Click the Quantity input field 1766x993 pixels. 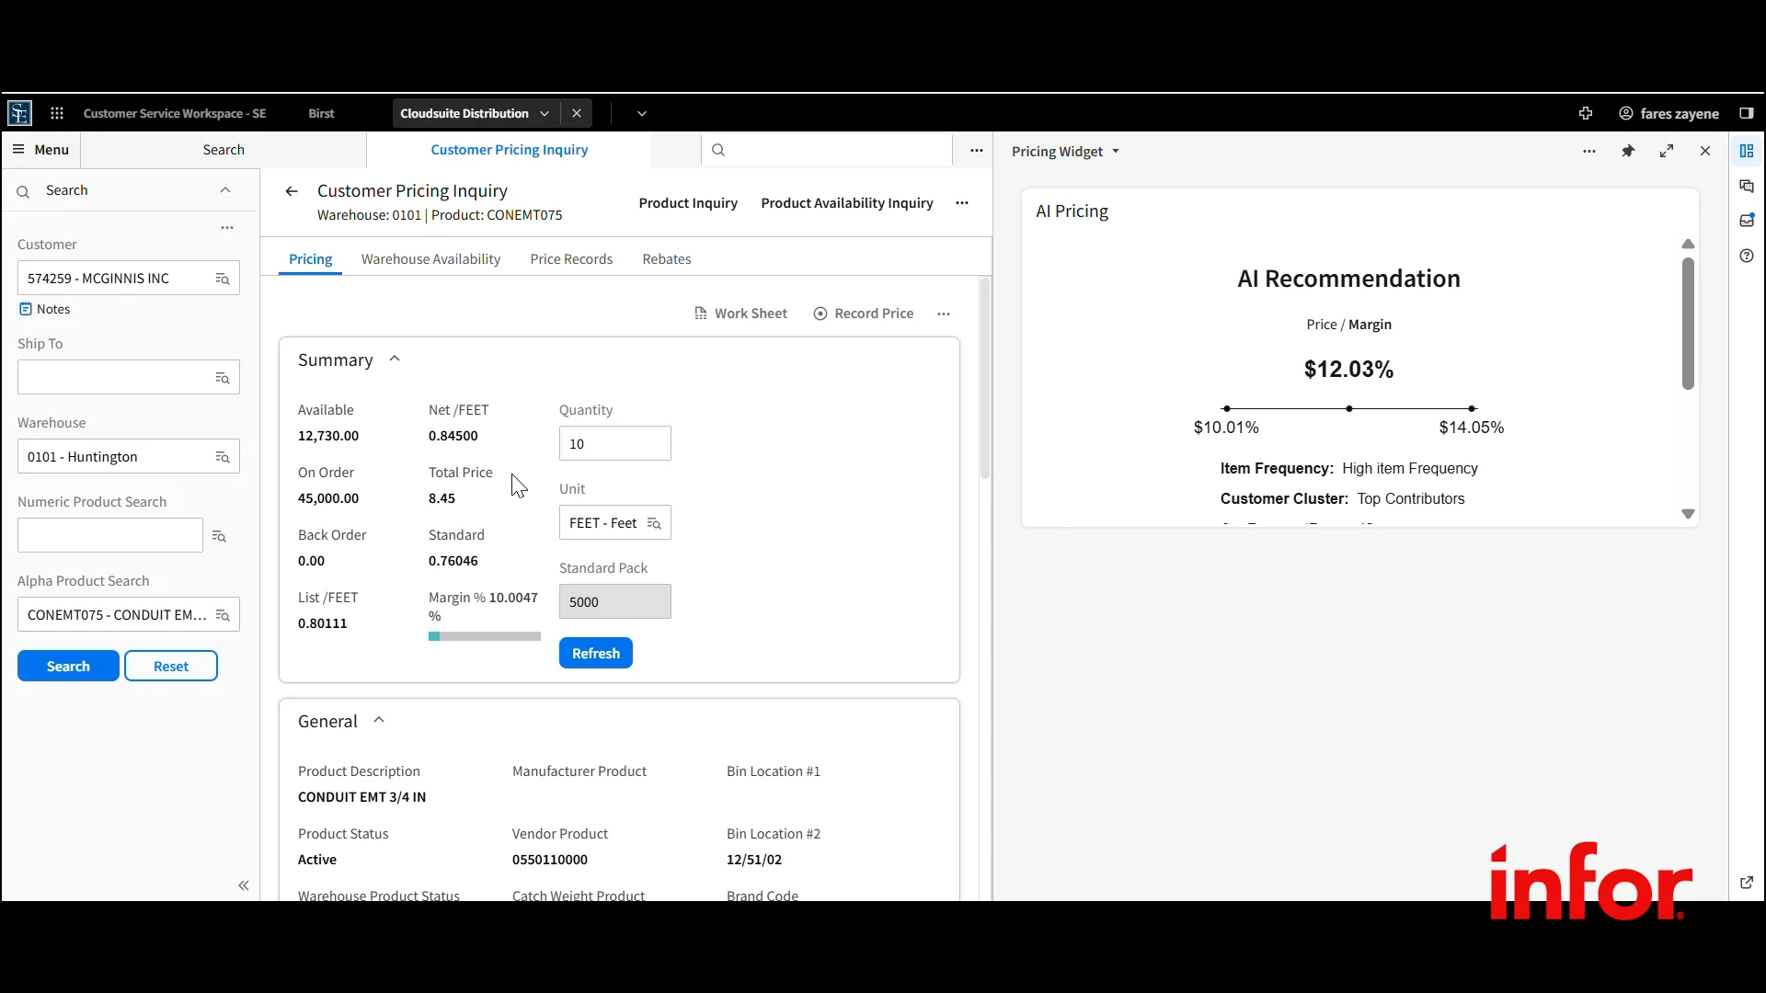(x=615, y=443)
